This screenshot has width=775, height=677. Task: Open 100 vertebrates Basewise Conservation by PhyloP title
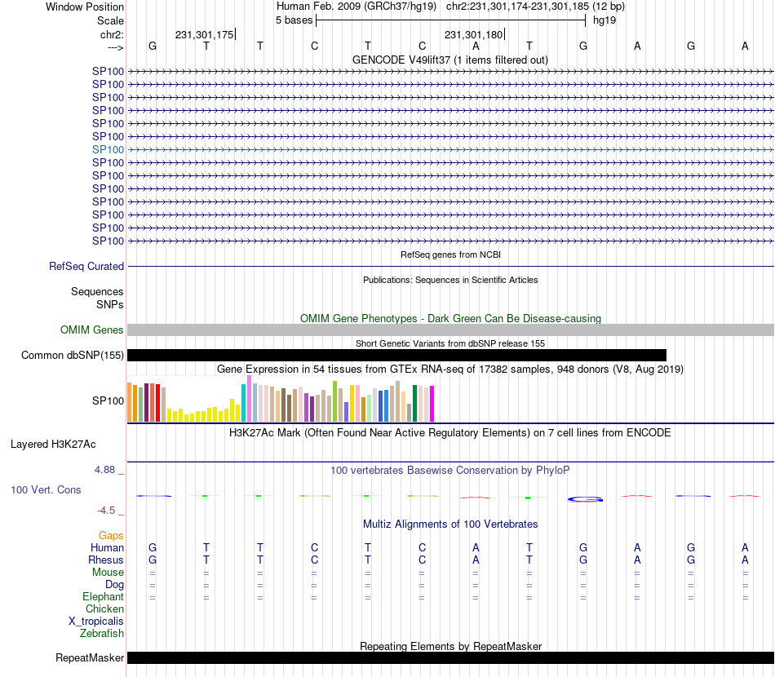click(450, 471)
